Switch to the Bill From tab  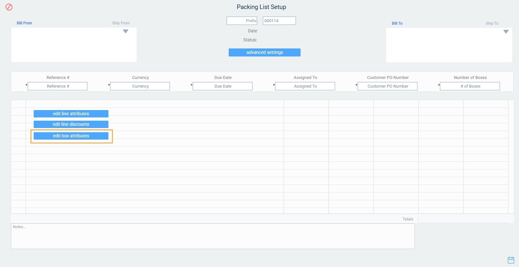(24, 23)
